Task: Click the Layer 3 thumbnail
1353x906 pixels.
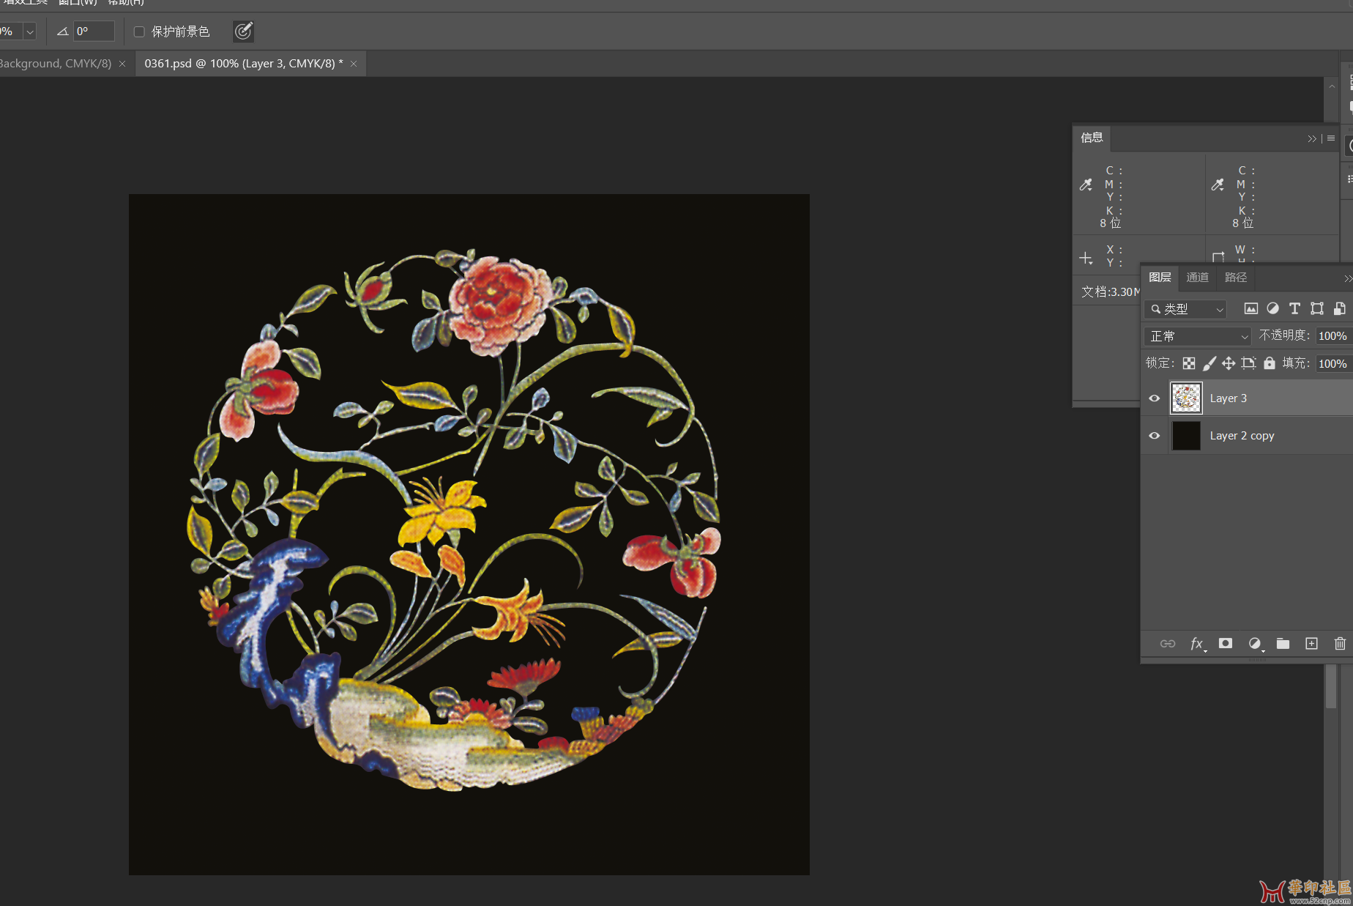Action: [1186, 398]
